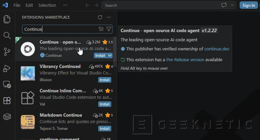Open the Search view in activity bar

7,36
